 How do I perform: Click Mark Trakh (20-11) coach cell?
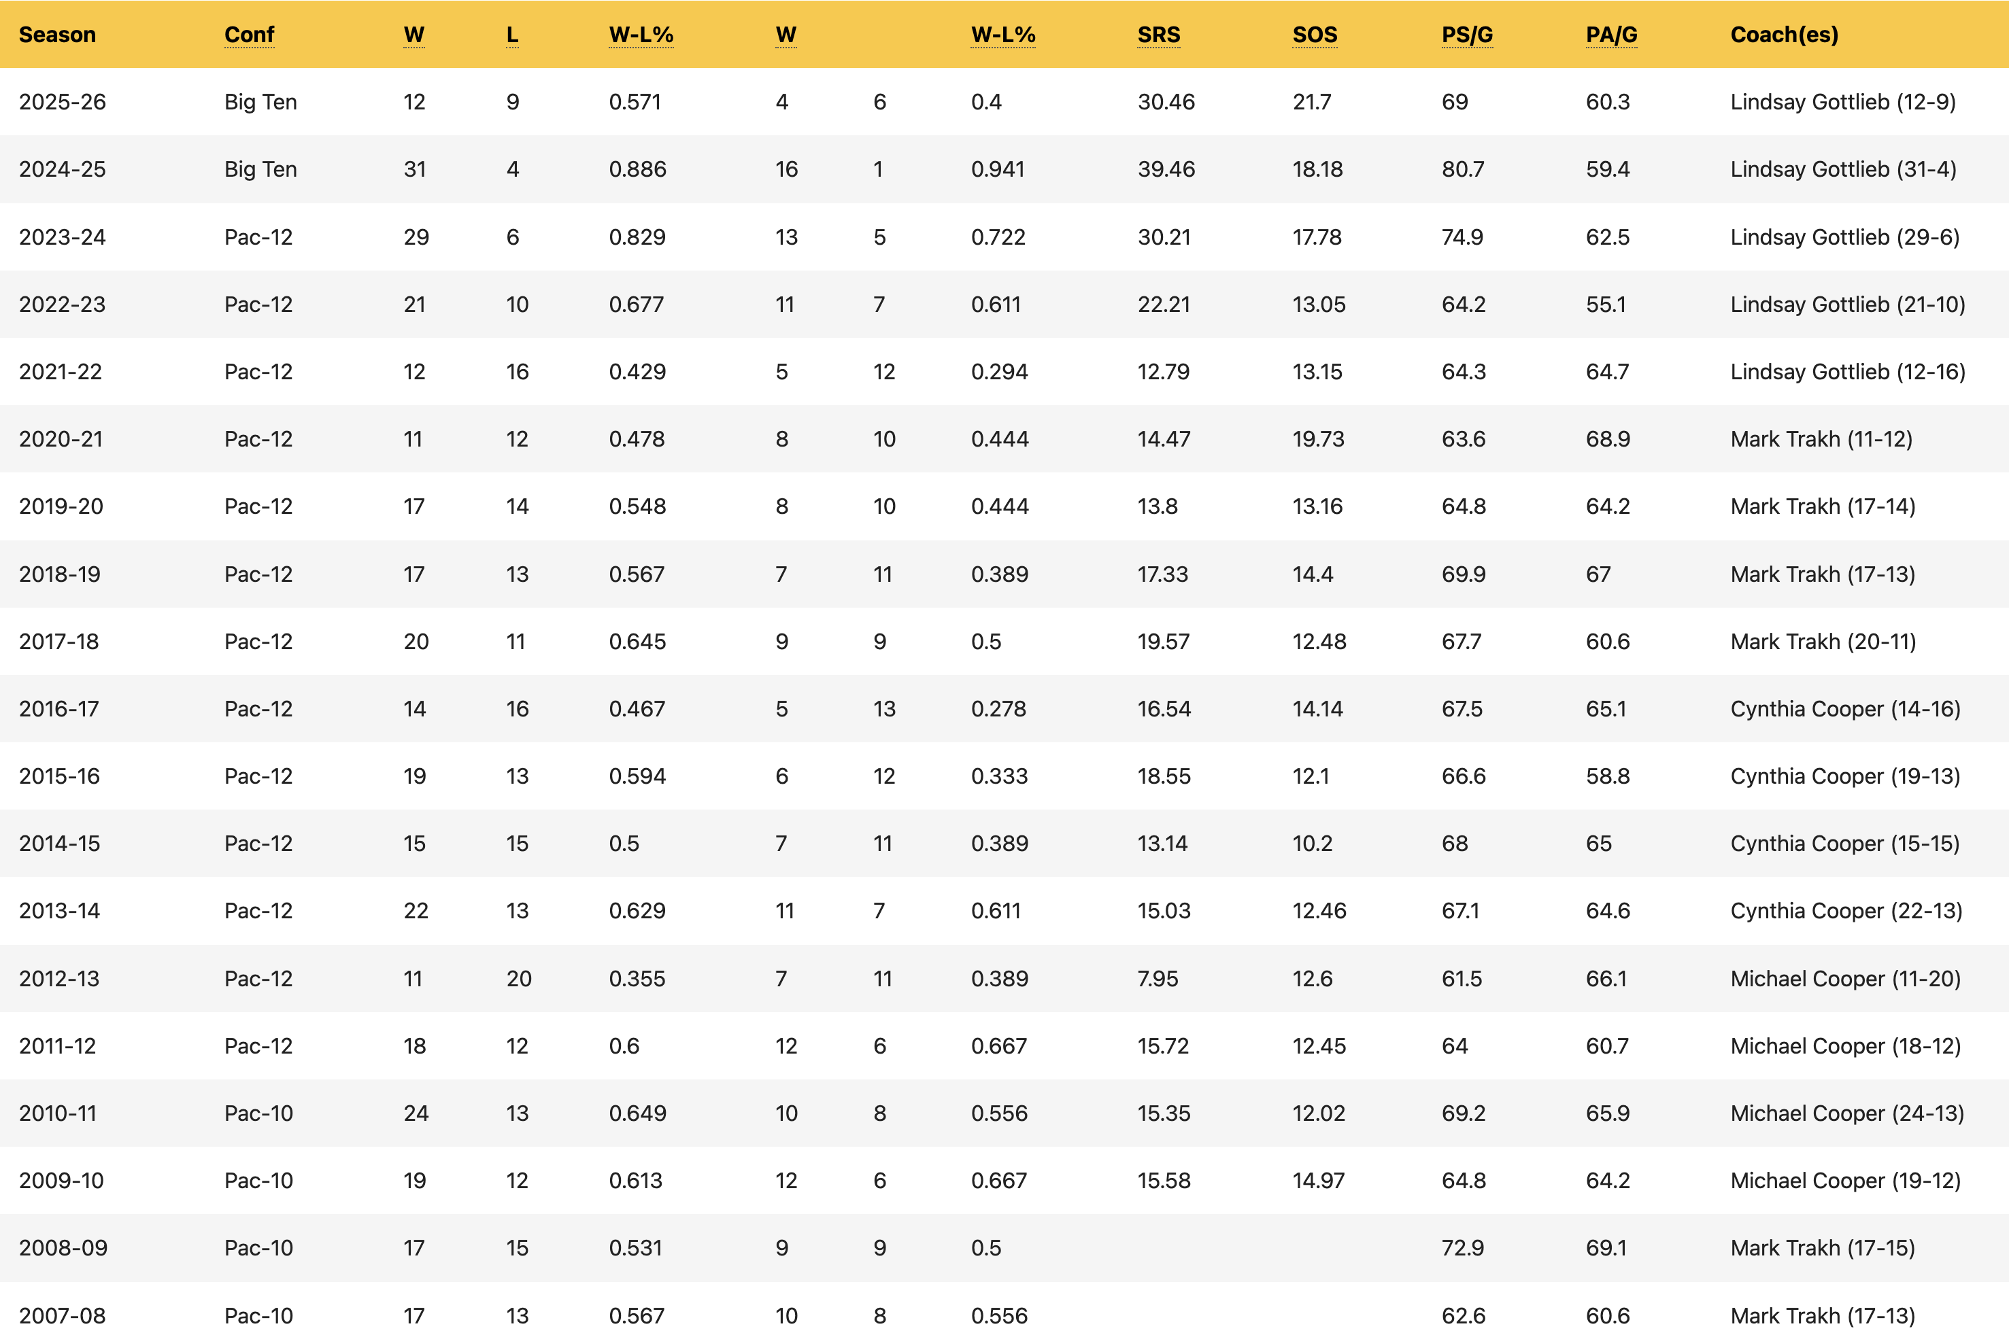click(1823, 642)
